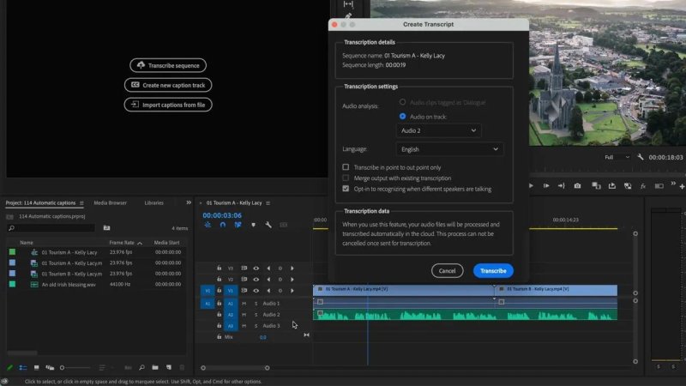Screen dimensions: 686x386
Task: Open the Language dropdown showing English
Action: tap(449, 149)
